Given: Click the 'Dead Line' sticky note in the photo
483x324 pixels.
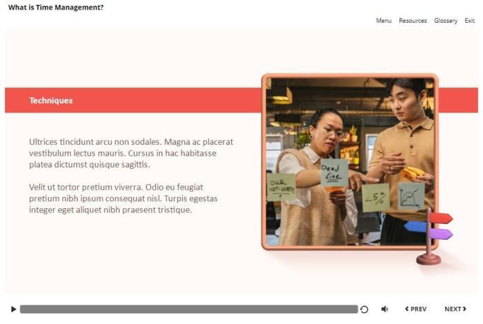Looking at the screenshot, I should 334,172.
